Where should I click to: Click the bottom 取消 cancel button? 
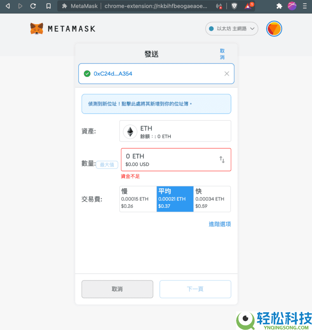117,289
